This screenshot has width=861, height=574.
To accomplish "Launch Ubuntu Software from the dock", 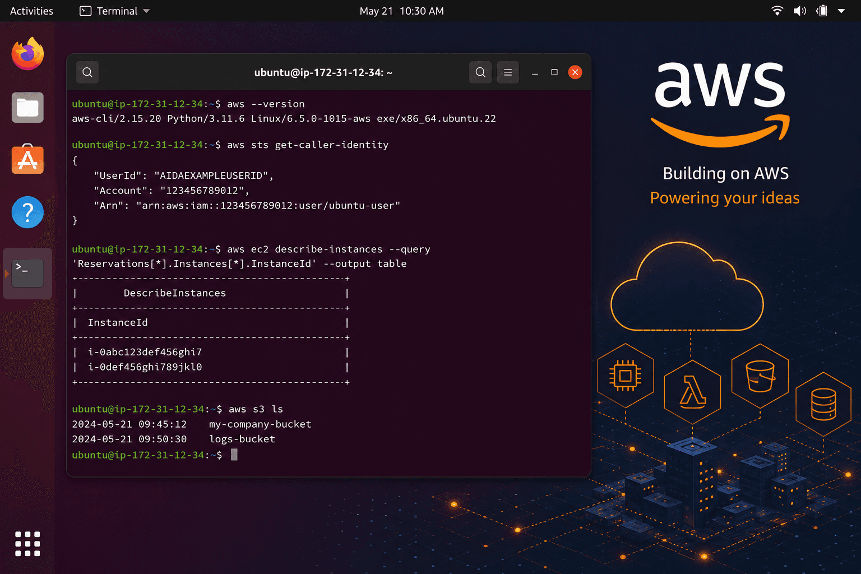I will pyautogui.click(x=27, y=159).
